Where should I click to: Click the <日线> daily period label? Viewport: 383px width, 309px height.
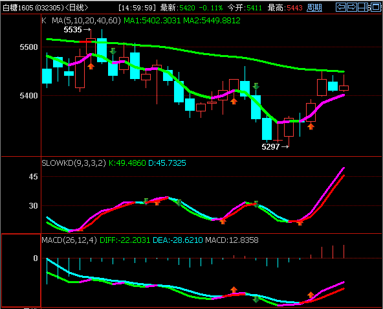click(76, 8)
